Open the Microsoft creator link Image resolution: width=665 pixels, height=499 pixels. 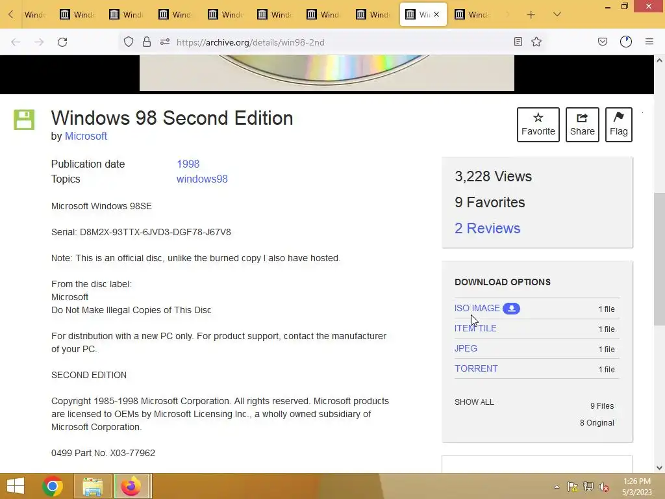(x=86, y=136)
